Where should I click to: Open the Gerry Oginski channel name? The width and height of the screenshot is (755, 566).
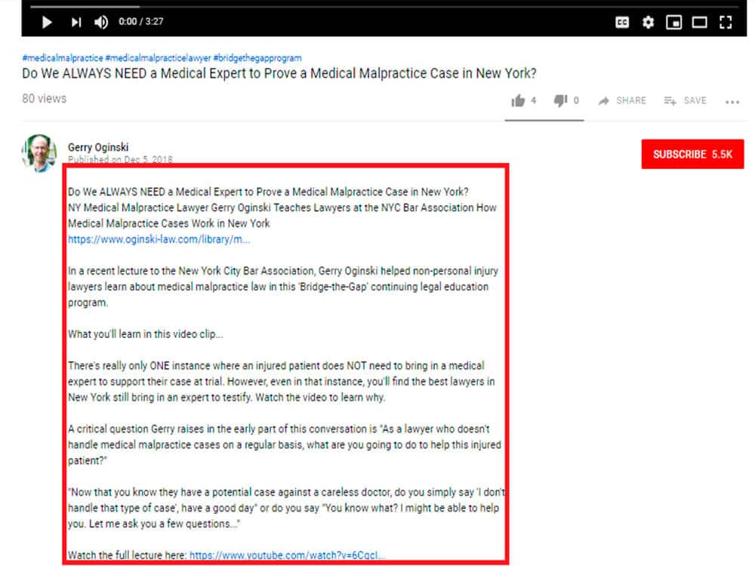coord(98,147)
